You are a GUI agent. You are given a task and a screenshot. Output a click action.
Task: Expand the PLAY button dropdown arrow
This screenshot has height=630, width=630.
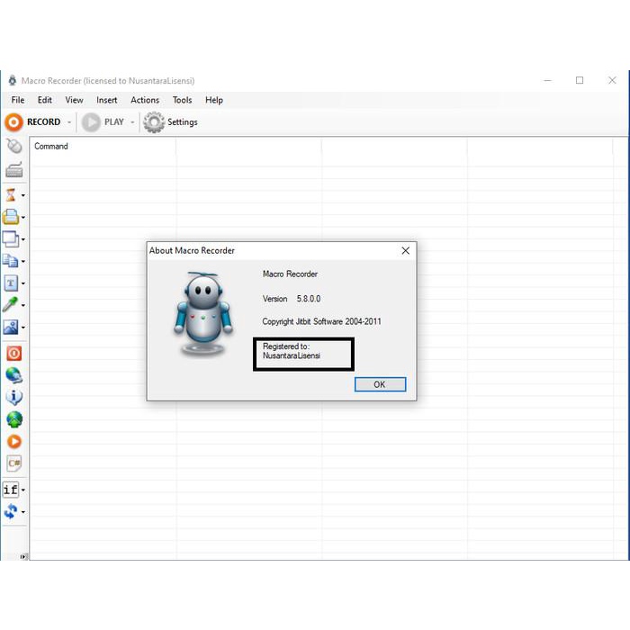[x=132, y=122]
